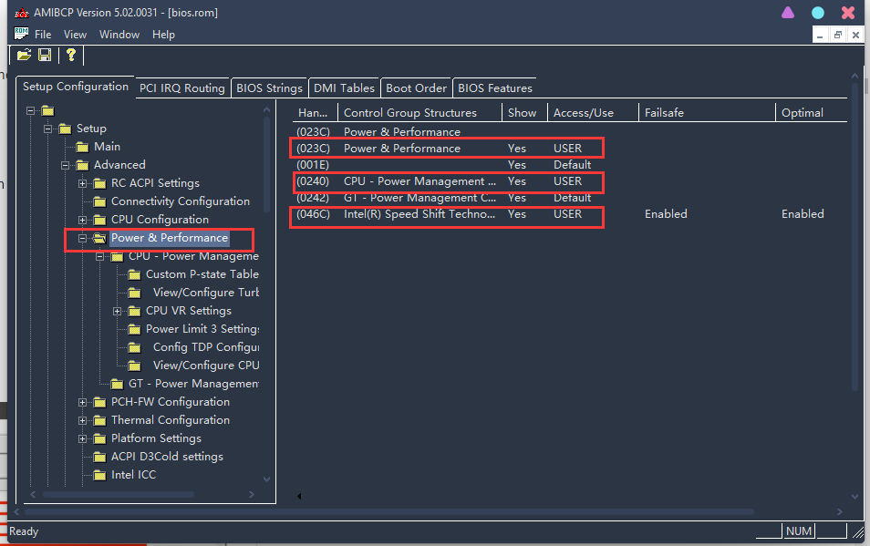The height and width of the screenshot is (546, 870).
Task: Click the Show column header
Action: point(524,112)
